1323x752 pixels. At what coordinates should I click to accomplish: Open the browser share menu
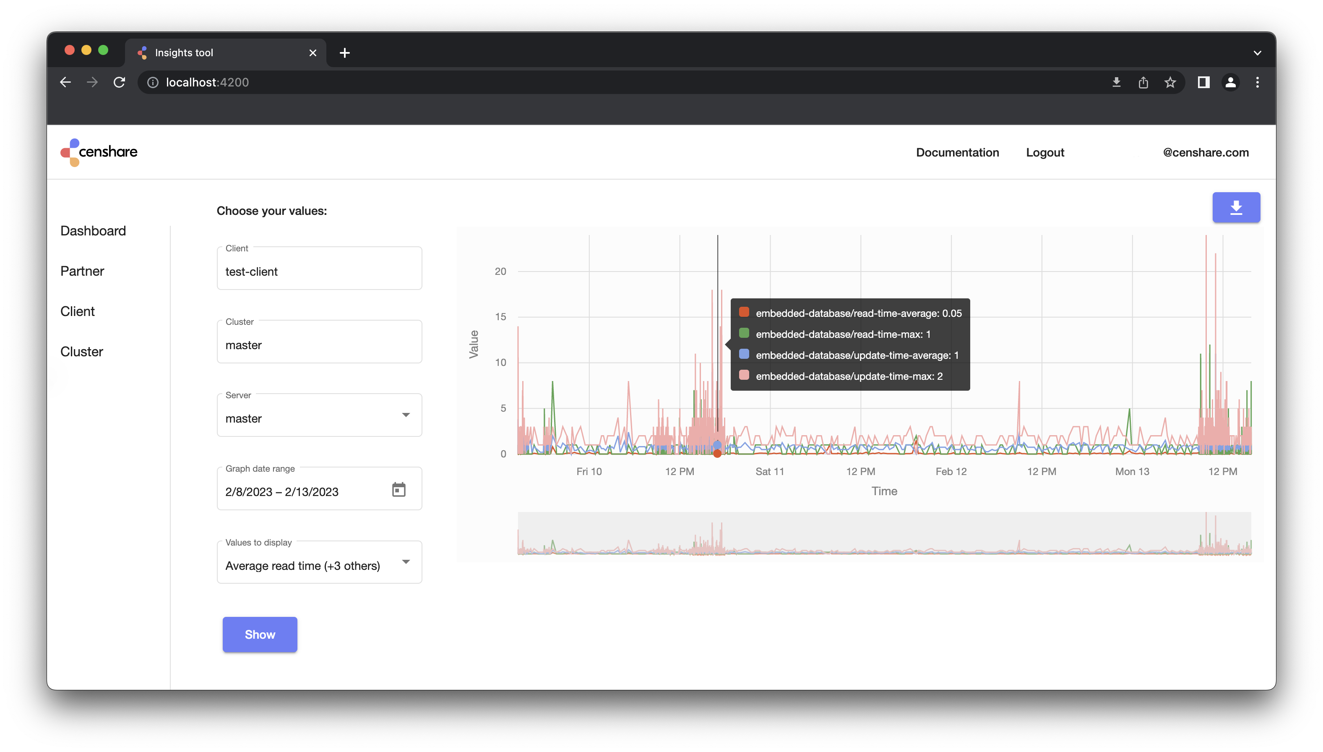coord(1143,82)
